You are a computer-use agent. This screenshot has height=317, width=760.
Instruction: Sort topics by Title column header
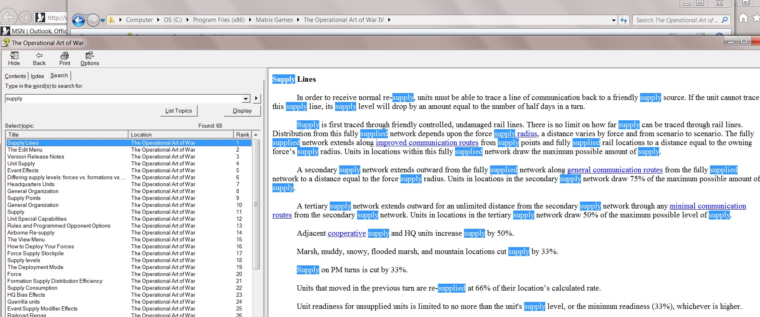pyautogui.click(x=67, y=135)
